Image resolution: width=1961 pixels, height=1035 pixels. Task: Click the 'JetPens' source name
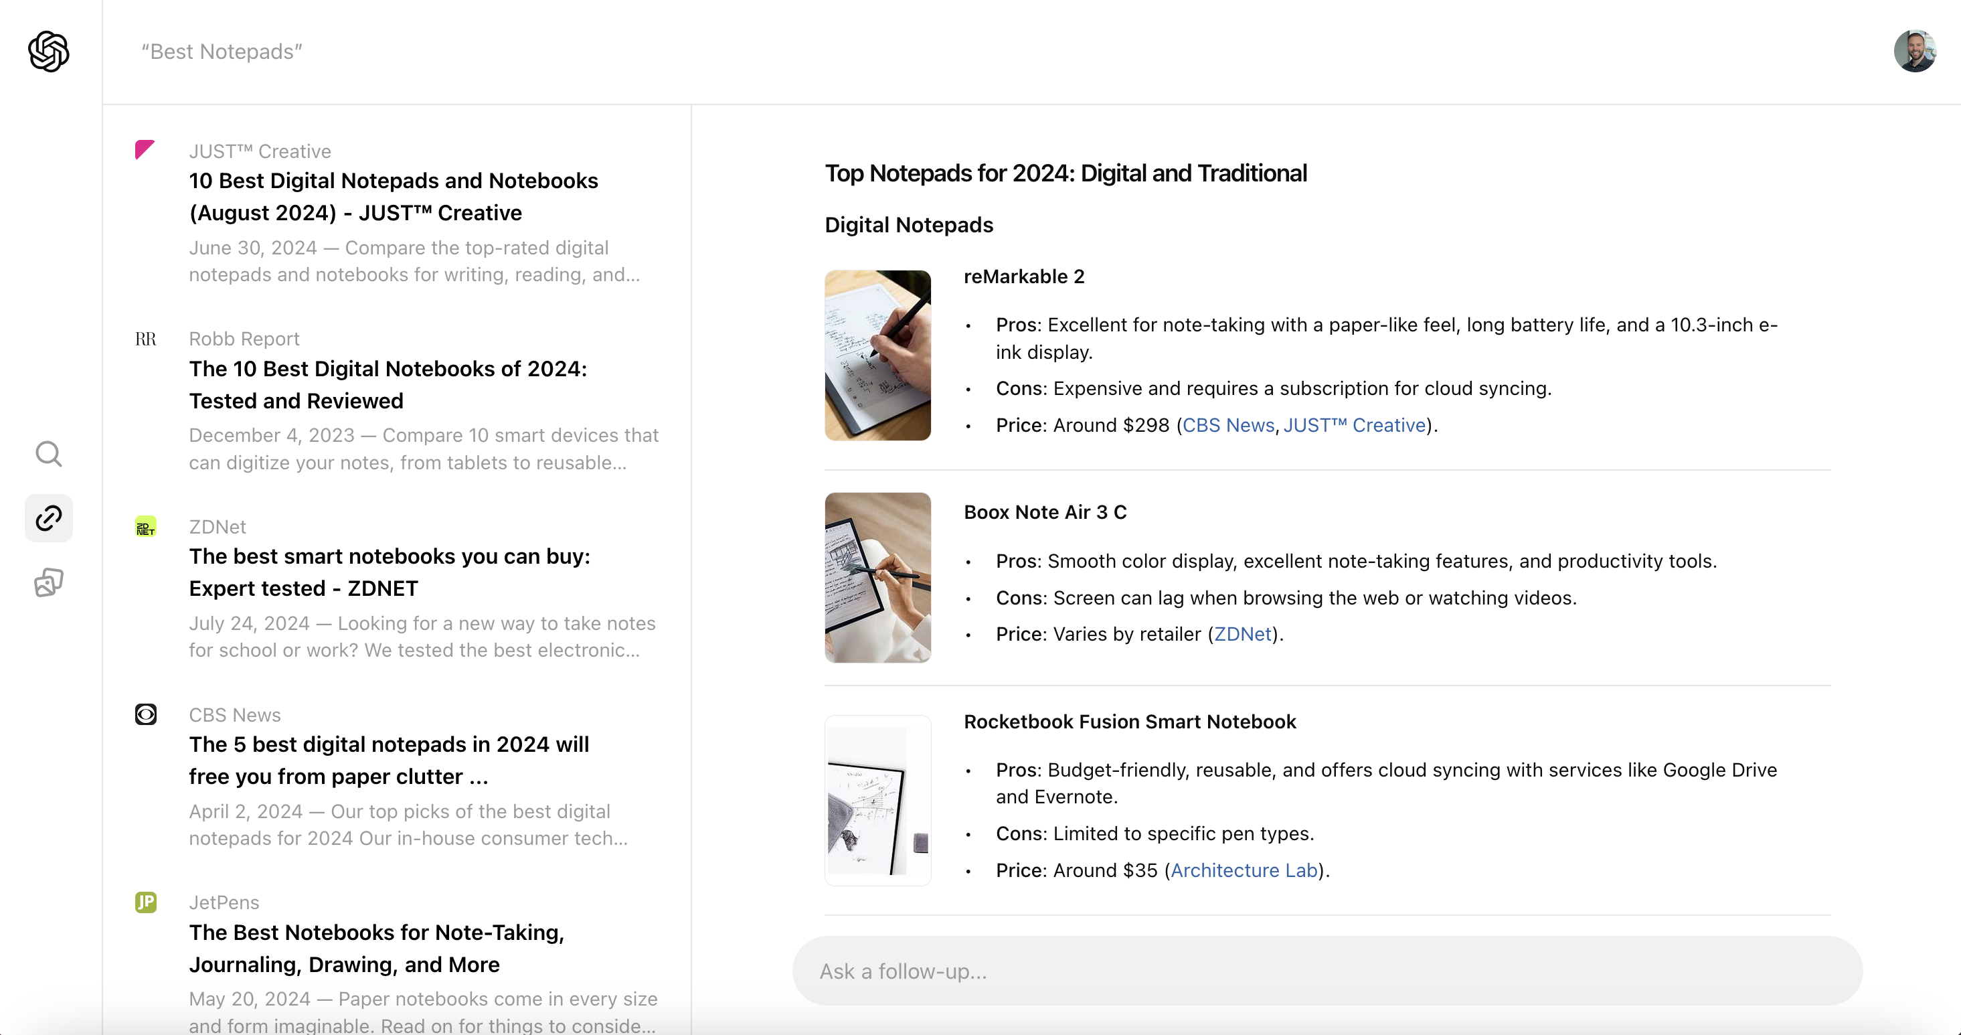224,902
